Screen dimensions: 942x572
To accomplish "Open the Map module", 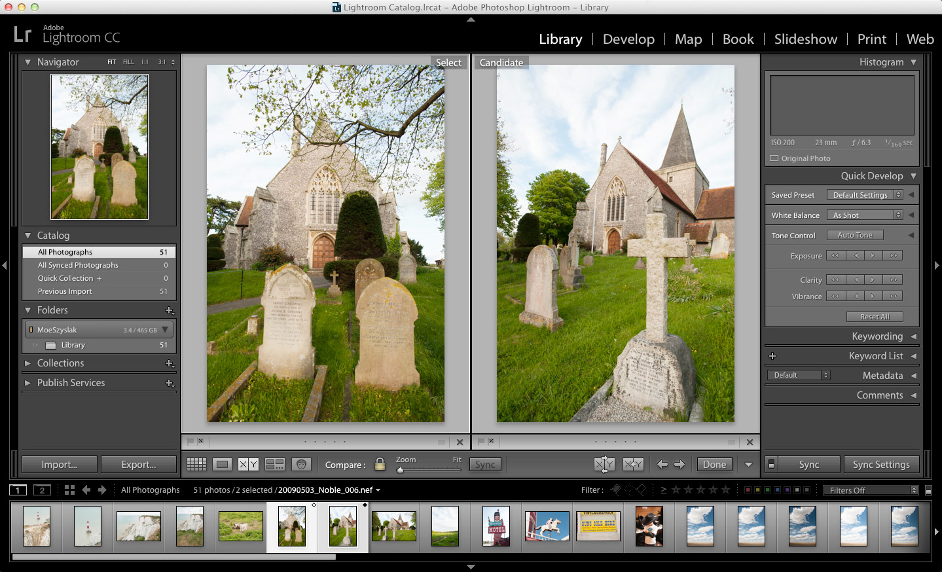I will [688, 39].
